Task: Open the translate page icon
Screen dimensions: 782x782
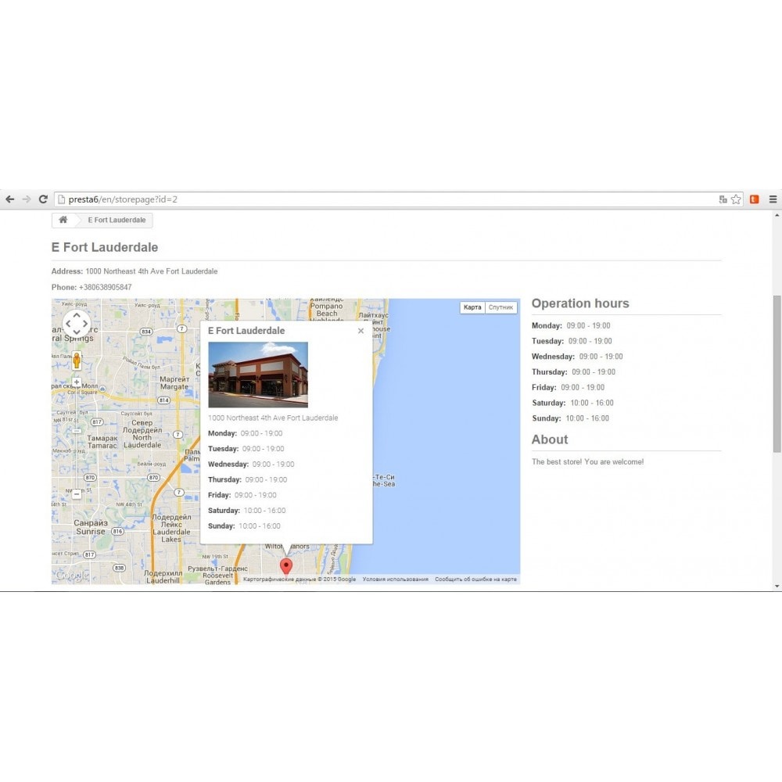Action: [723, 199]
